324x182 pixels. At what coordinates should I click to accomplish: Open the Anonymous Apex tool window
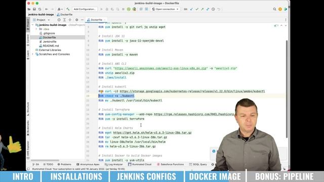[88, 164]
